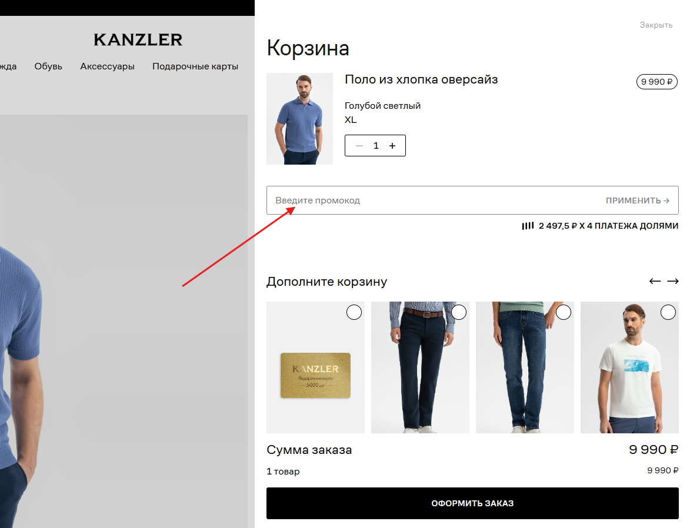
Task: Open the Поло из хлопка оверсайз title
Action: click(x=421, y=79)
